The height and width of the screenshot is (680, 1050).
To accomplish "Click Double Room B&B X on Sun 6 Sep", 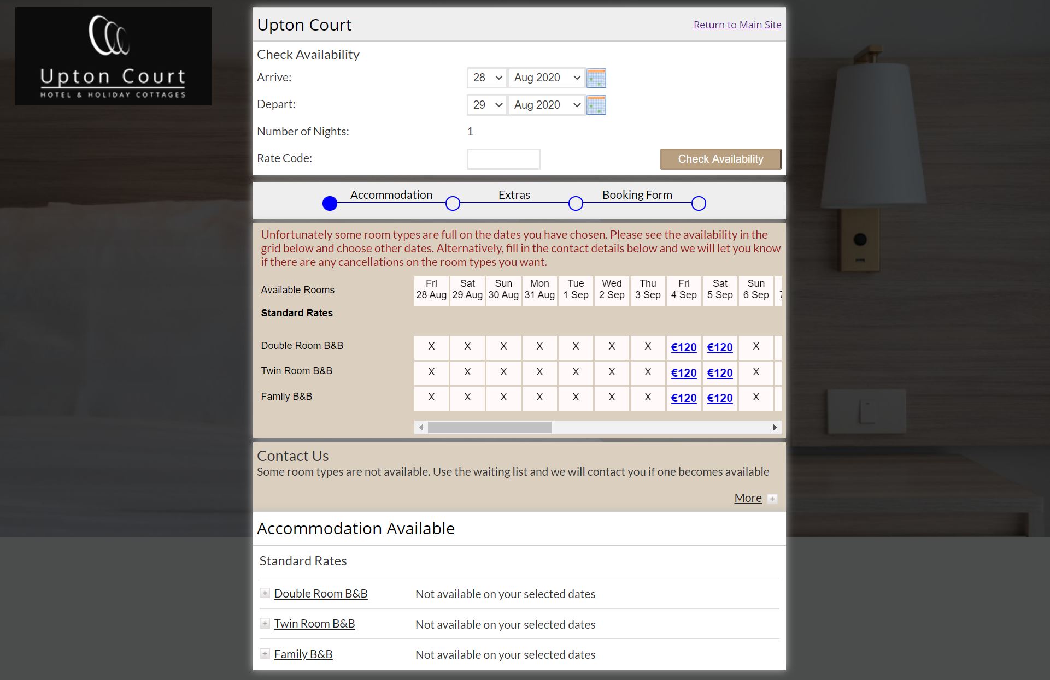I will [756, 347].
